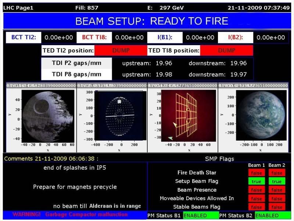Click TDI P2 downstream value 19.96
Image resolution: width=294 pixels, height=221 pixels.
(x=239, y=63)
